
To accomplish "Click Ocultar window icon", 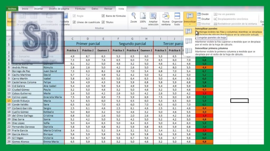I will pyautogui.click(x=199, y=19).
